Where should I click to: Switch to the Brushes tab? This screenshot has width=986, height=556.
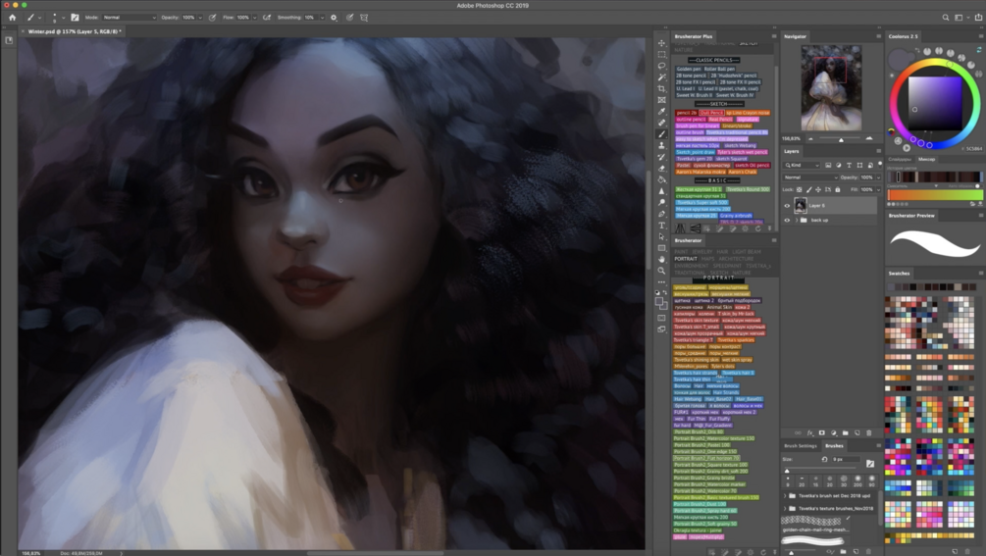[834, 445]
